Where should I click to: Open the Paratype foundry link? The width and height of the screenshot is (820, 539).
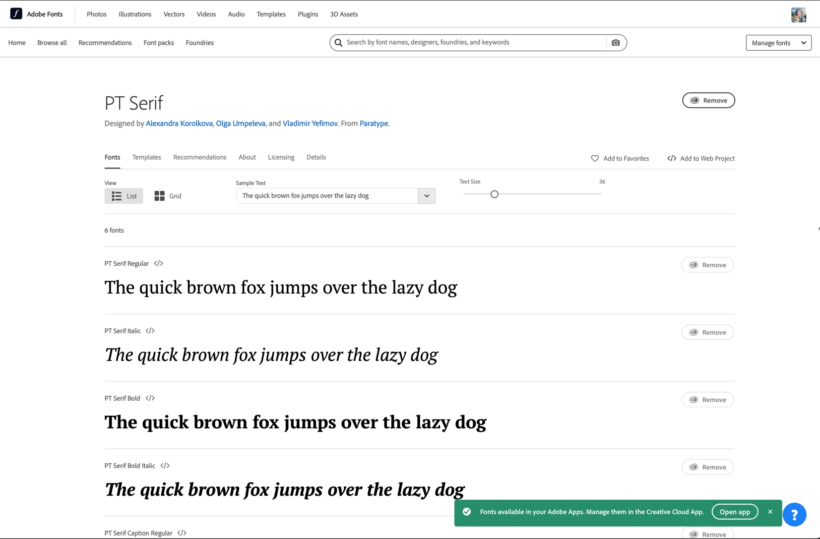(374, 123)
